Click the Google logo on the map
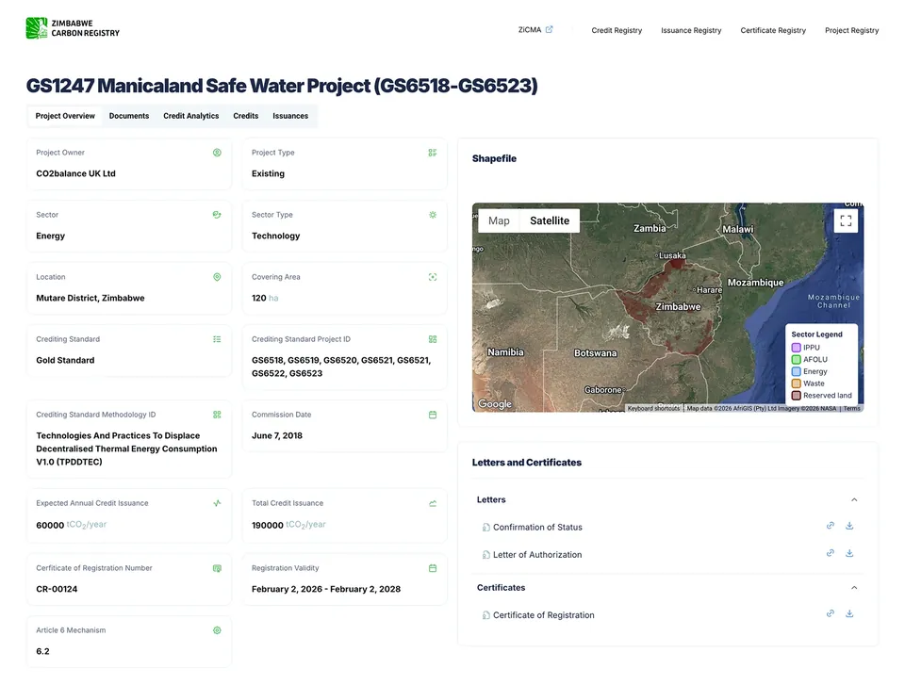The width and height of the screenshot is (905, 685). [x=495, y=404]
